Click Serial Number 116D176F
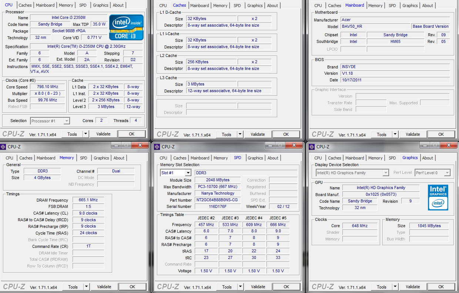 (x=217, y=206)
